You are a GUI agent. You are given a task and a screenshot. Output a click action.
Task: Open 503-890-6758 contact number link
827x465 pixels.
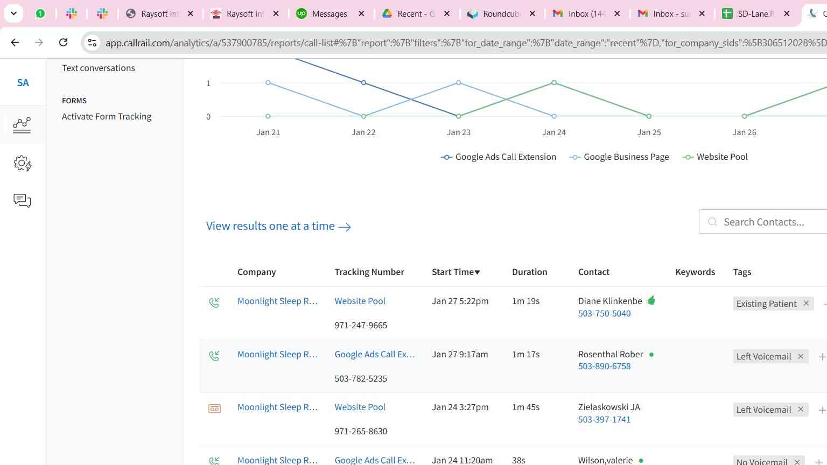pyautogui.click(x=604, y=366)
